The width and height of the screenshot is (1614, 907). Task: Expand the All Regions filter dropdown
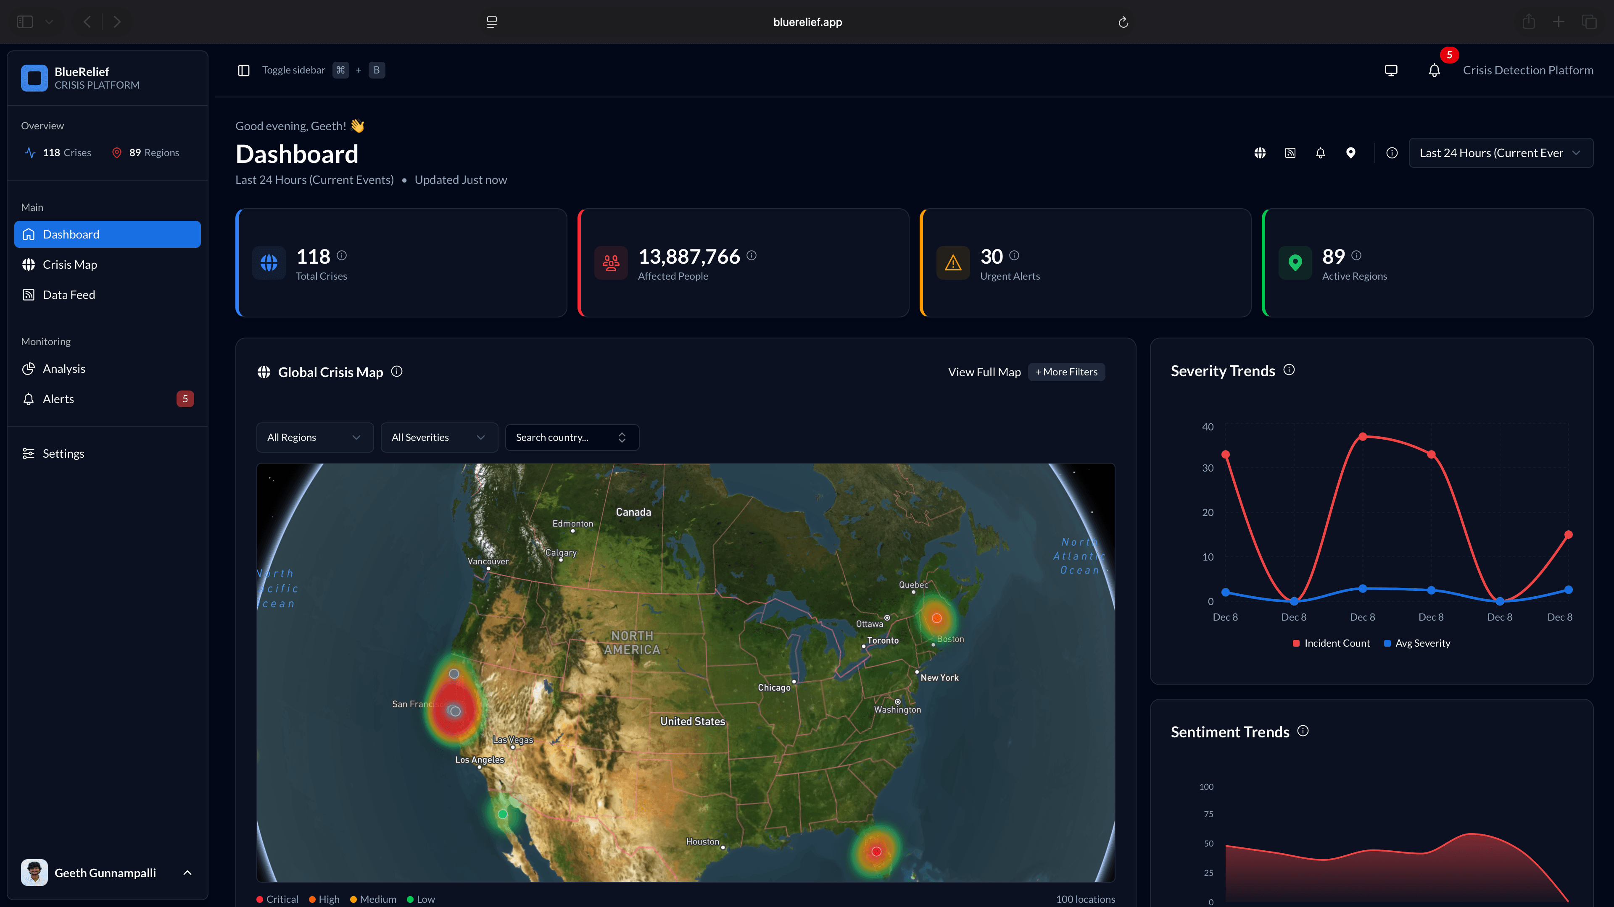pos(314,437)
